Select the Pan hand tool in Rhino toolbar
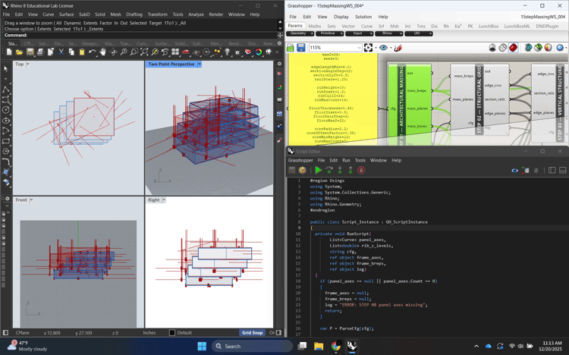The width and height of the screenshot is (569, 355). click(x=102, y=52)
